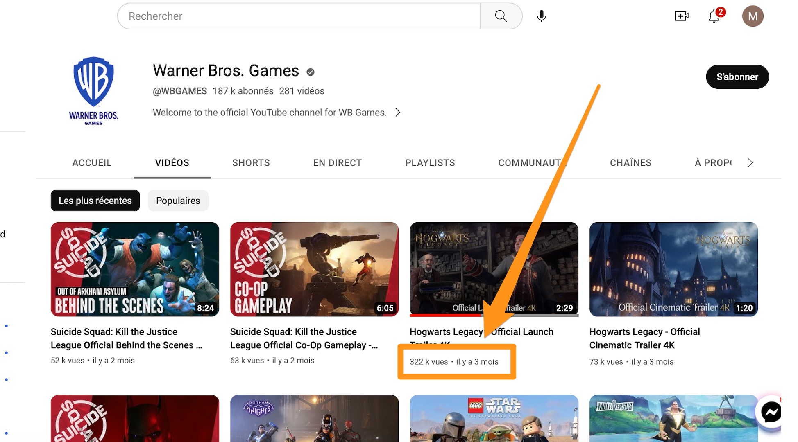Open the account avatar menu
The height and width of the screenshot is (442, 798).
(753, 16)
